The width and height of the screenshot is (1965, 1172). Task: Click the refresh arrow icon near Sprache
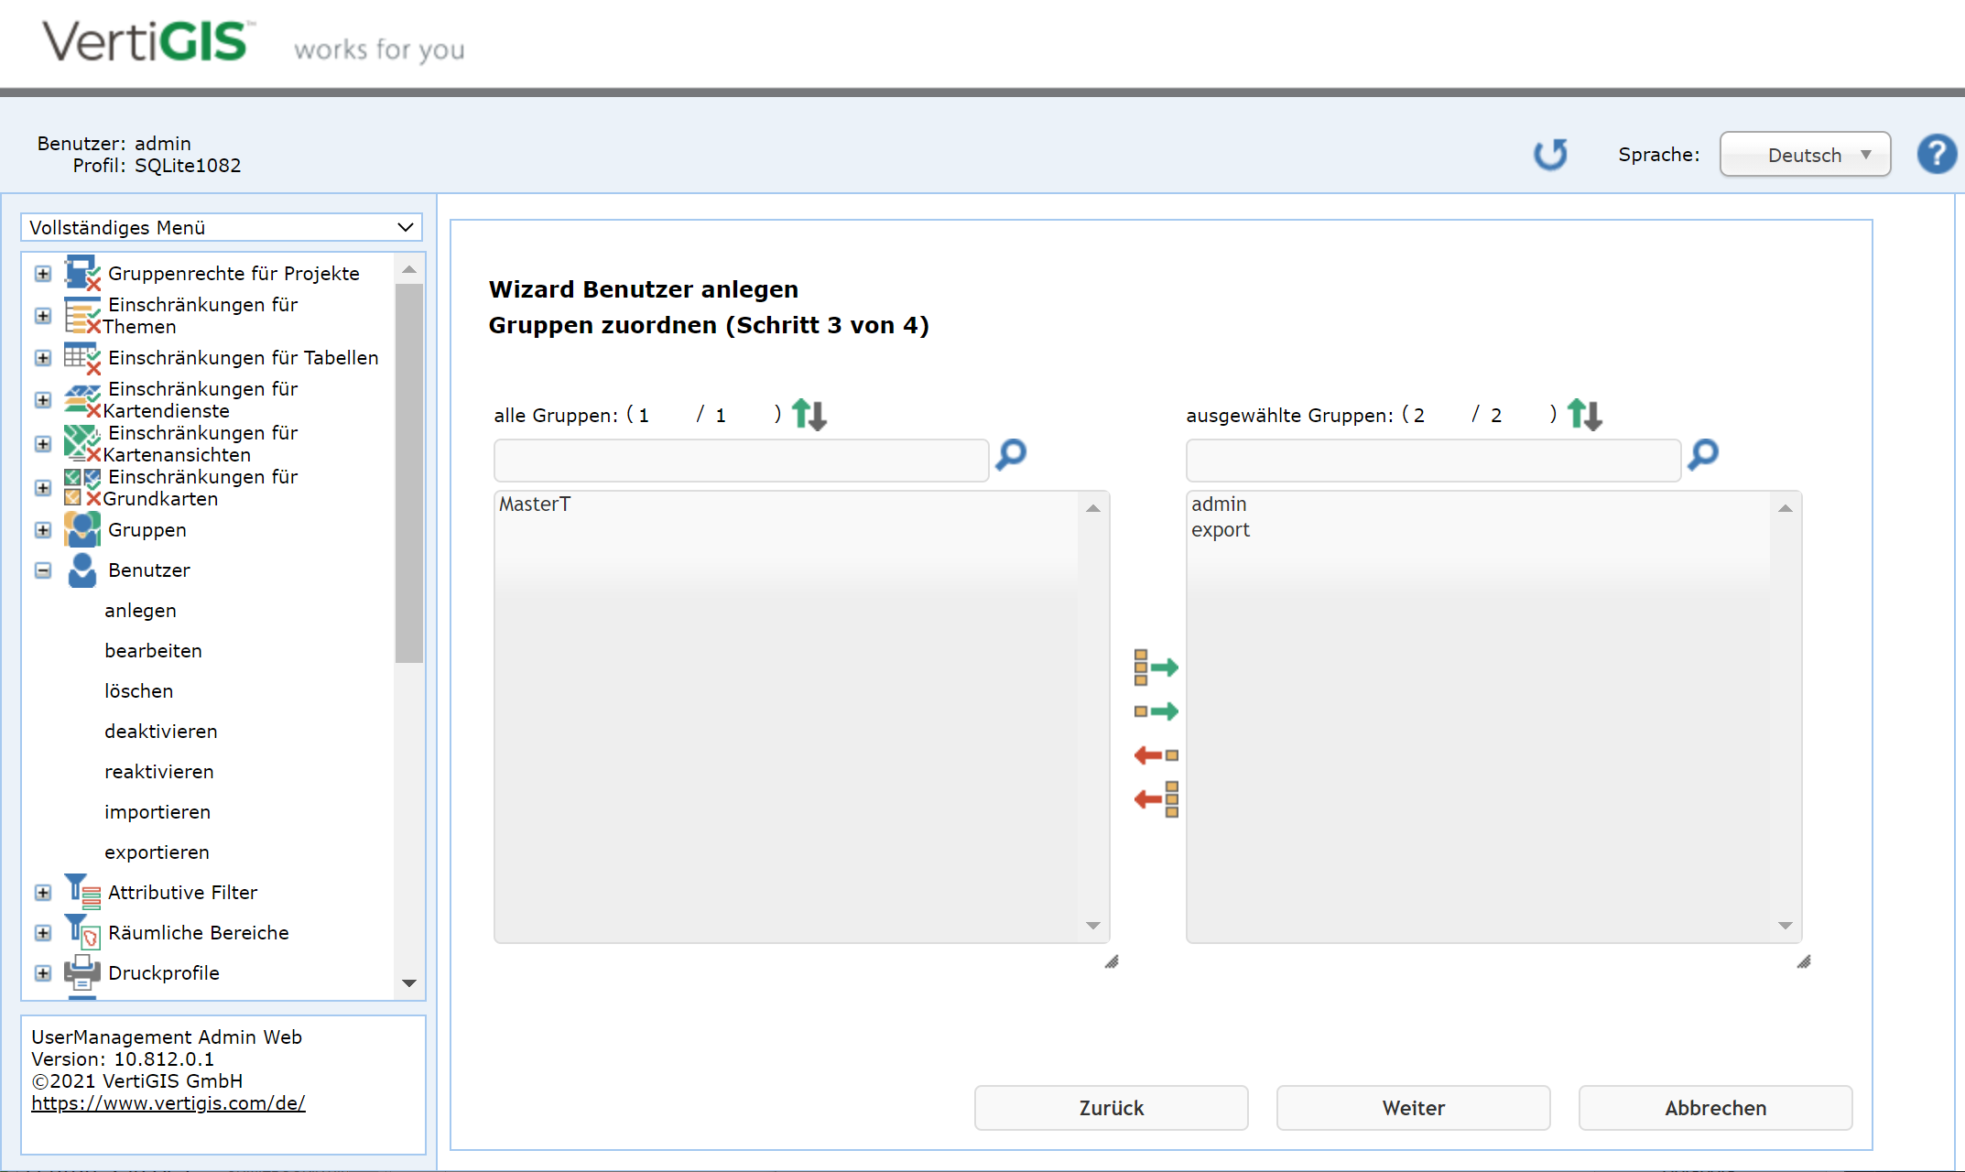coord(1550,154)
